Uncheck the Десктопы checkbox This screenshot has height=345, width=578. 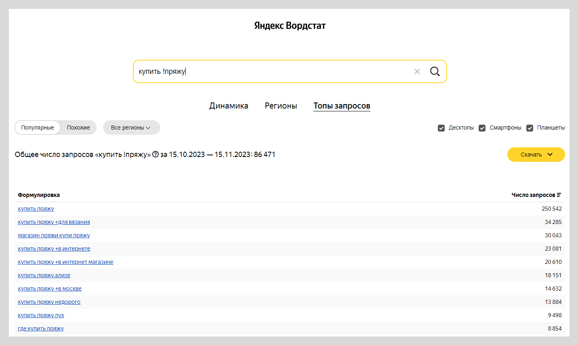click(x=441, y=128)
